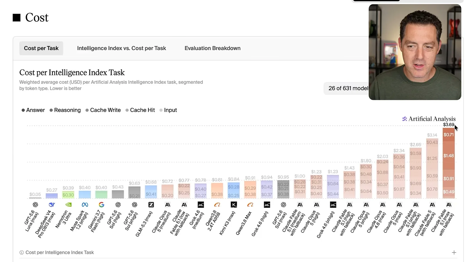Click the 'Cost per Intelligence Index Task' chart heading
Viewport: 465px width, 262px height.
point(72,72)
